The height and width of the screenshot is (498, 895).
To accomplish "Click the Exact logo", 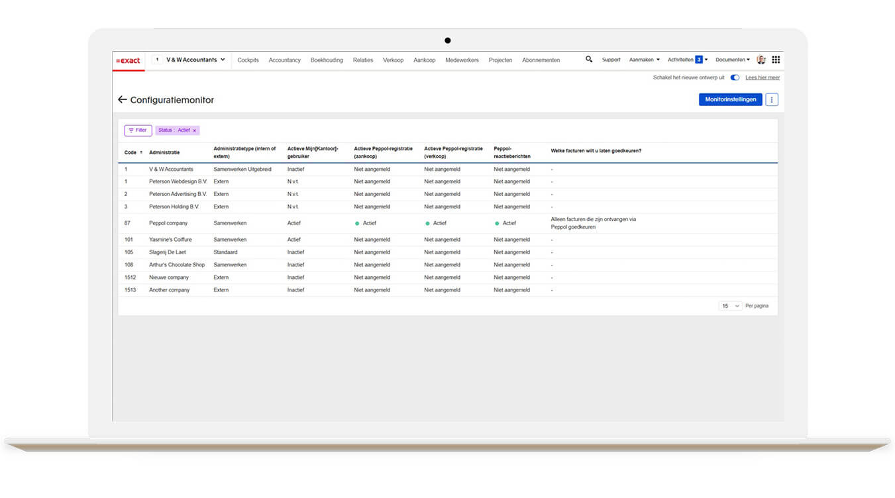I will pyautogui.click(x=128, y=60).
